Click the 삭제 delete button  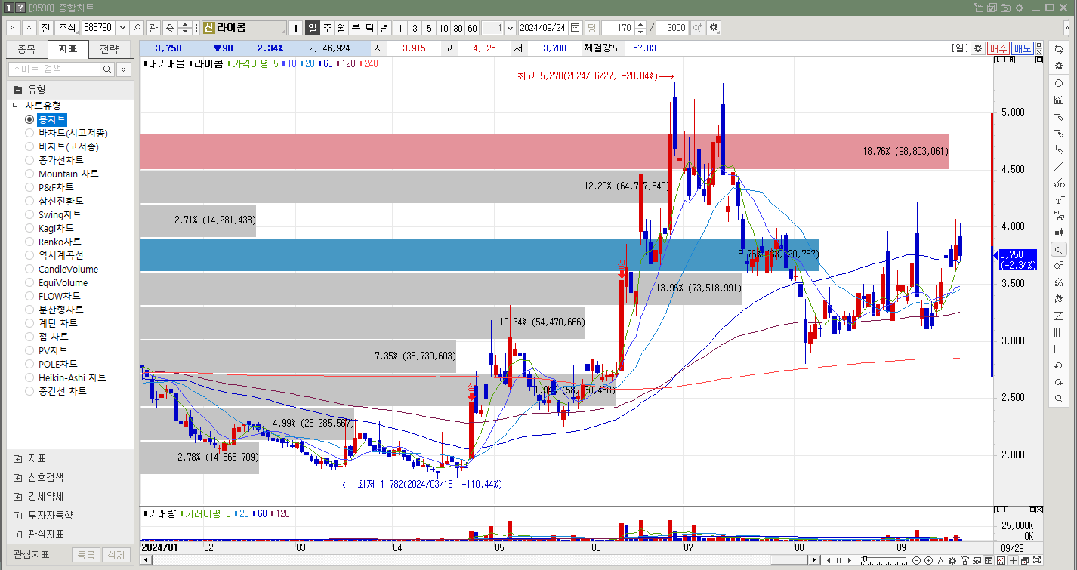[x=116, y=555]
